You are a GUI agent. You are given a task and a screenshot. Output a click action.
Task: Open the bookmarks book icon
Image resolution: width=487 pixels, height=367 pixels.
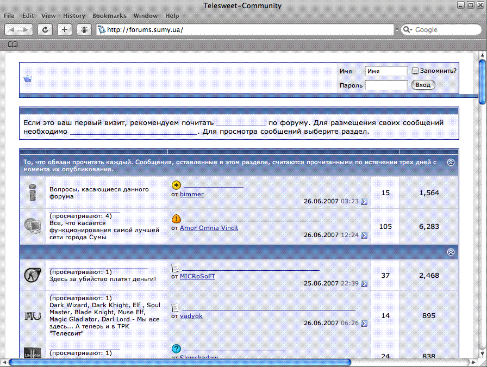[13, 45]
